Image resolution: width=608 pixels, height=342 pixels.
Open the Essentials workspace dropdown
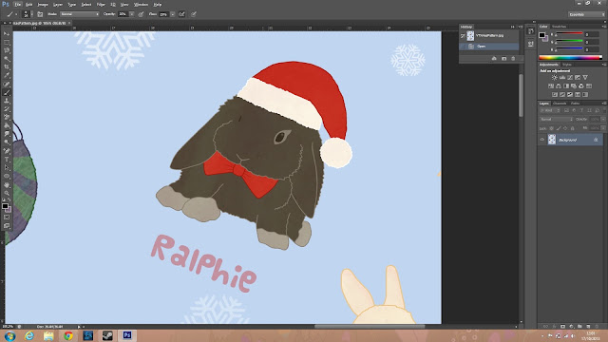tap(587, 14)
